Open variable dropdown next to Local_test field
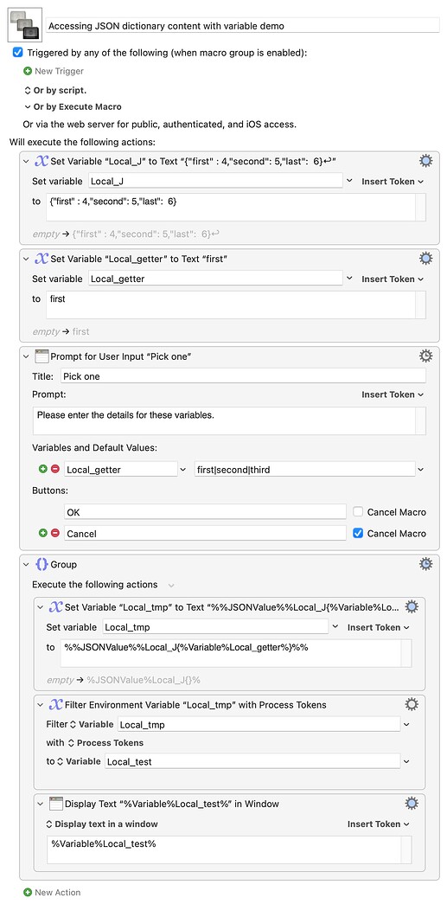Viewport: 447px width, 904px height. [406, 761]
